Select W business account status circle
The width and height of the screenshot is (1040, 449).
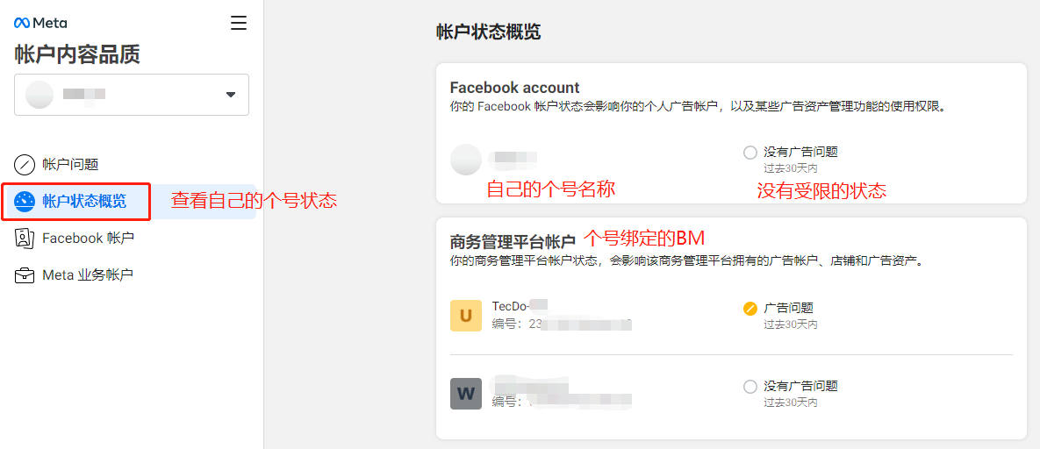pos(750,387)
